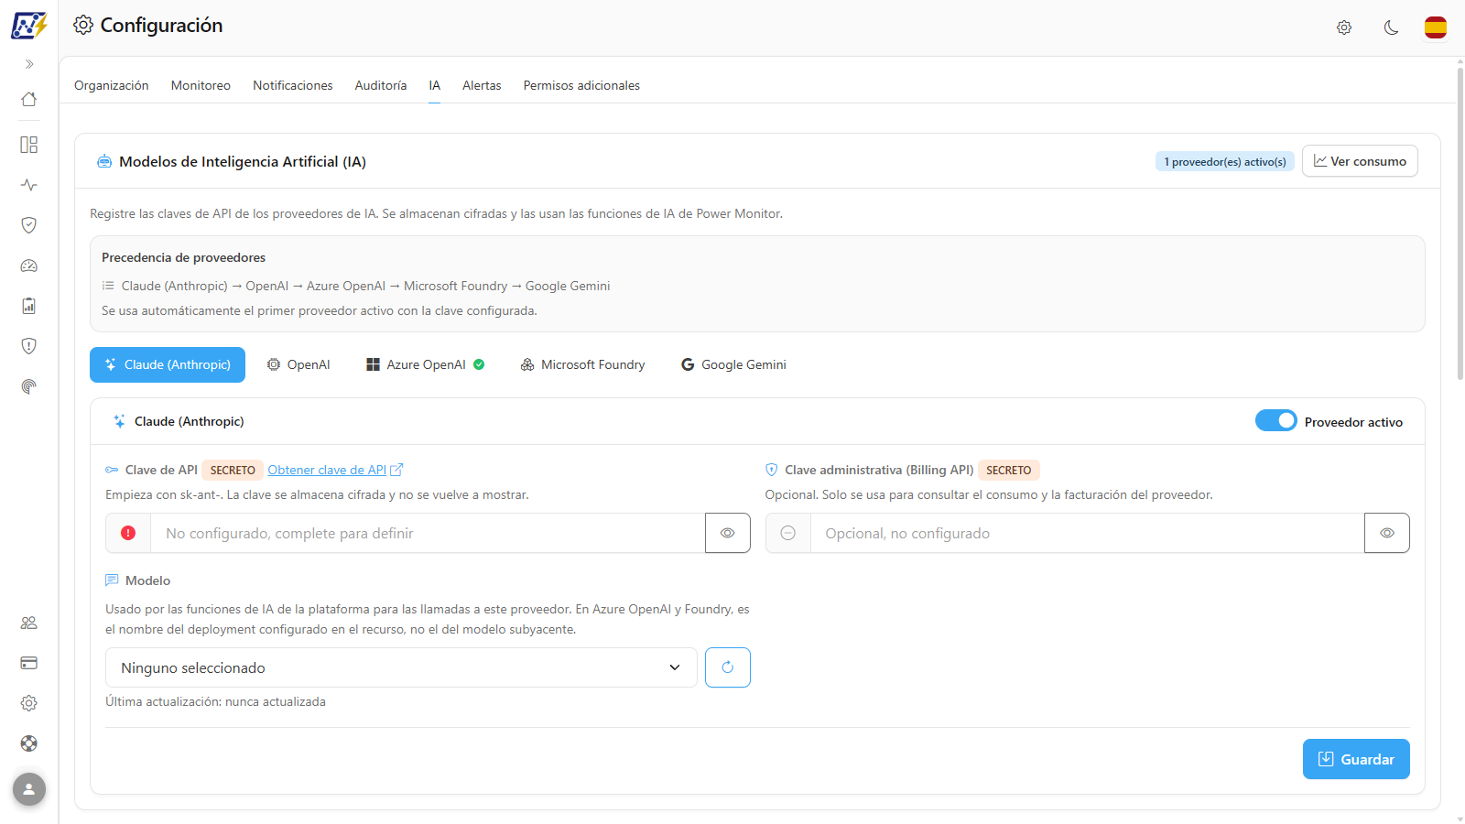Show the API key with eye icon
1465x824 pixels.
pyautogui.click(x=728, y=533)
